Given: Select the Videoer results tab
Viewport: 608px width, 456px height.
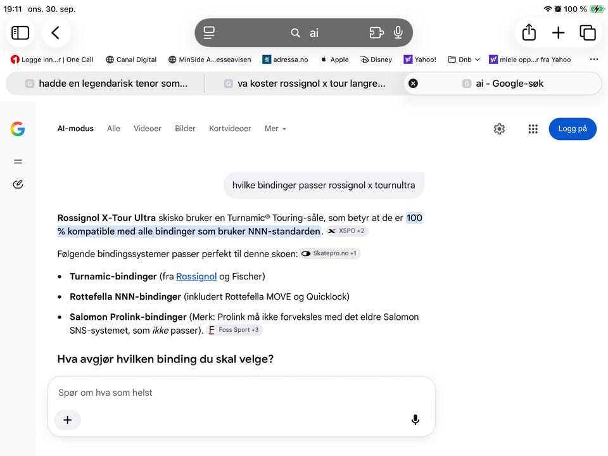Looking at the screenshot, I should [x=148, y=129].
